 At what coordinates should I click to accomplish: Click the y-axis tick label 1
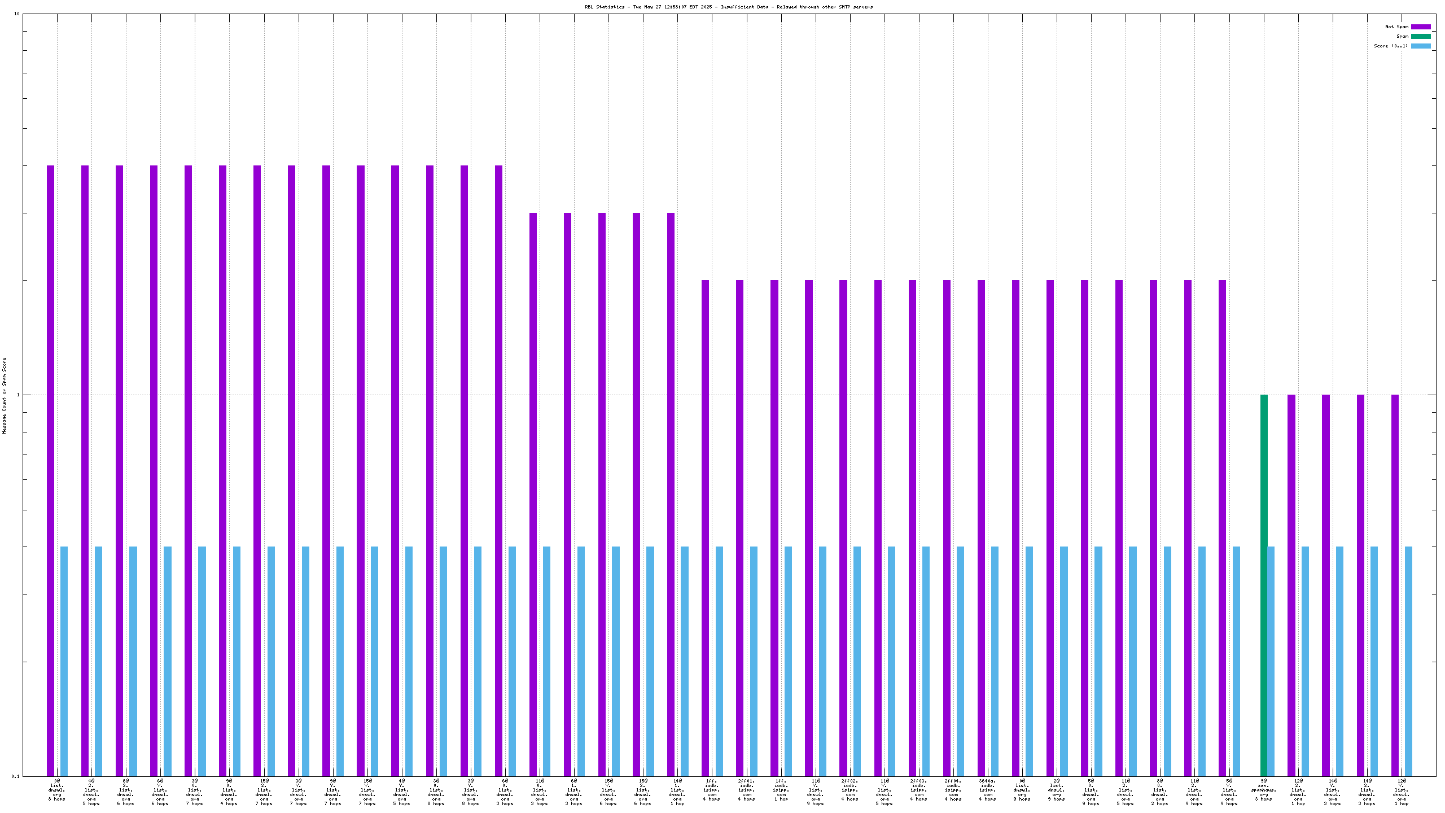pyautogui.click(x=18, y=395)
